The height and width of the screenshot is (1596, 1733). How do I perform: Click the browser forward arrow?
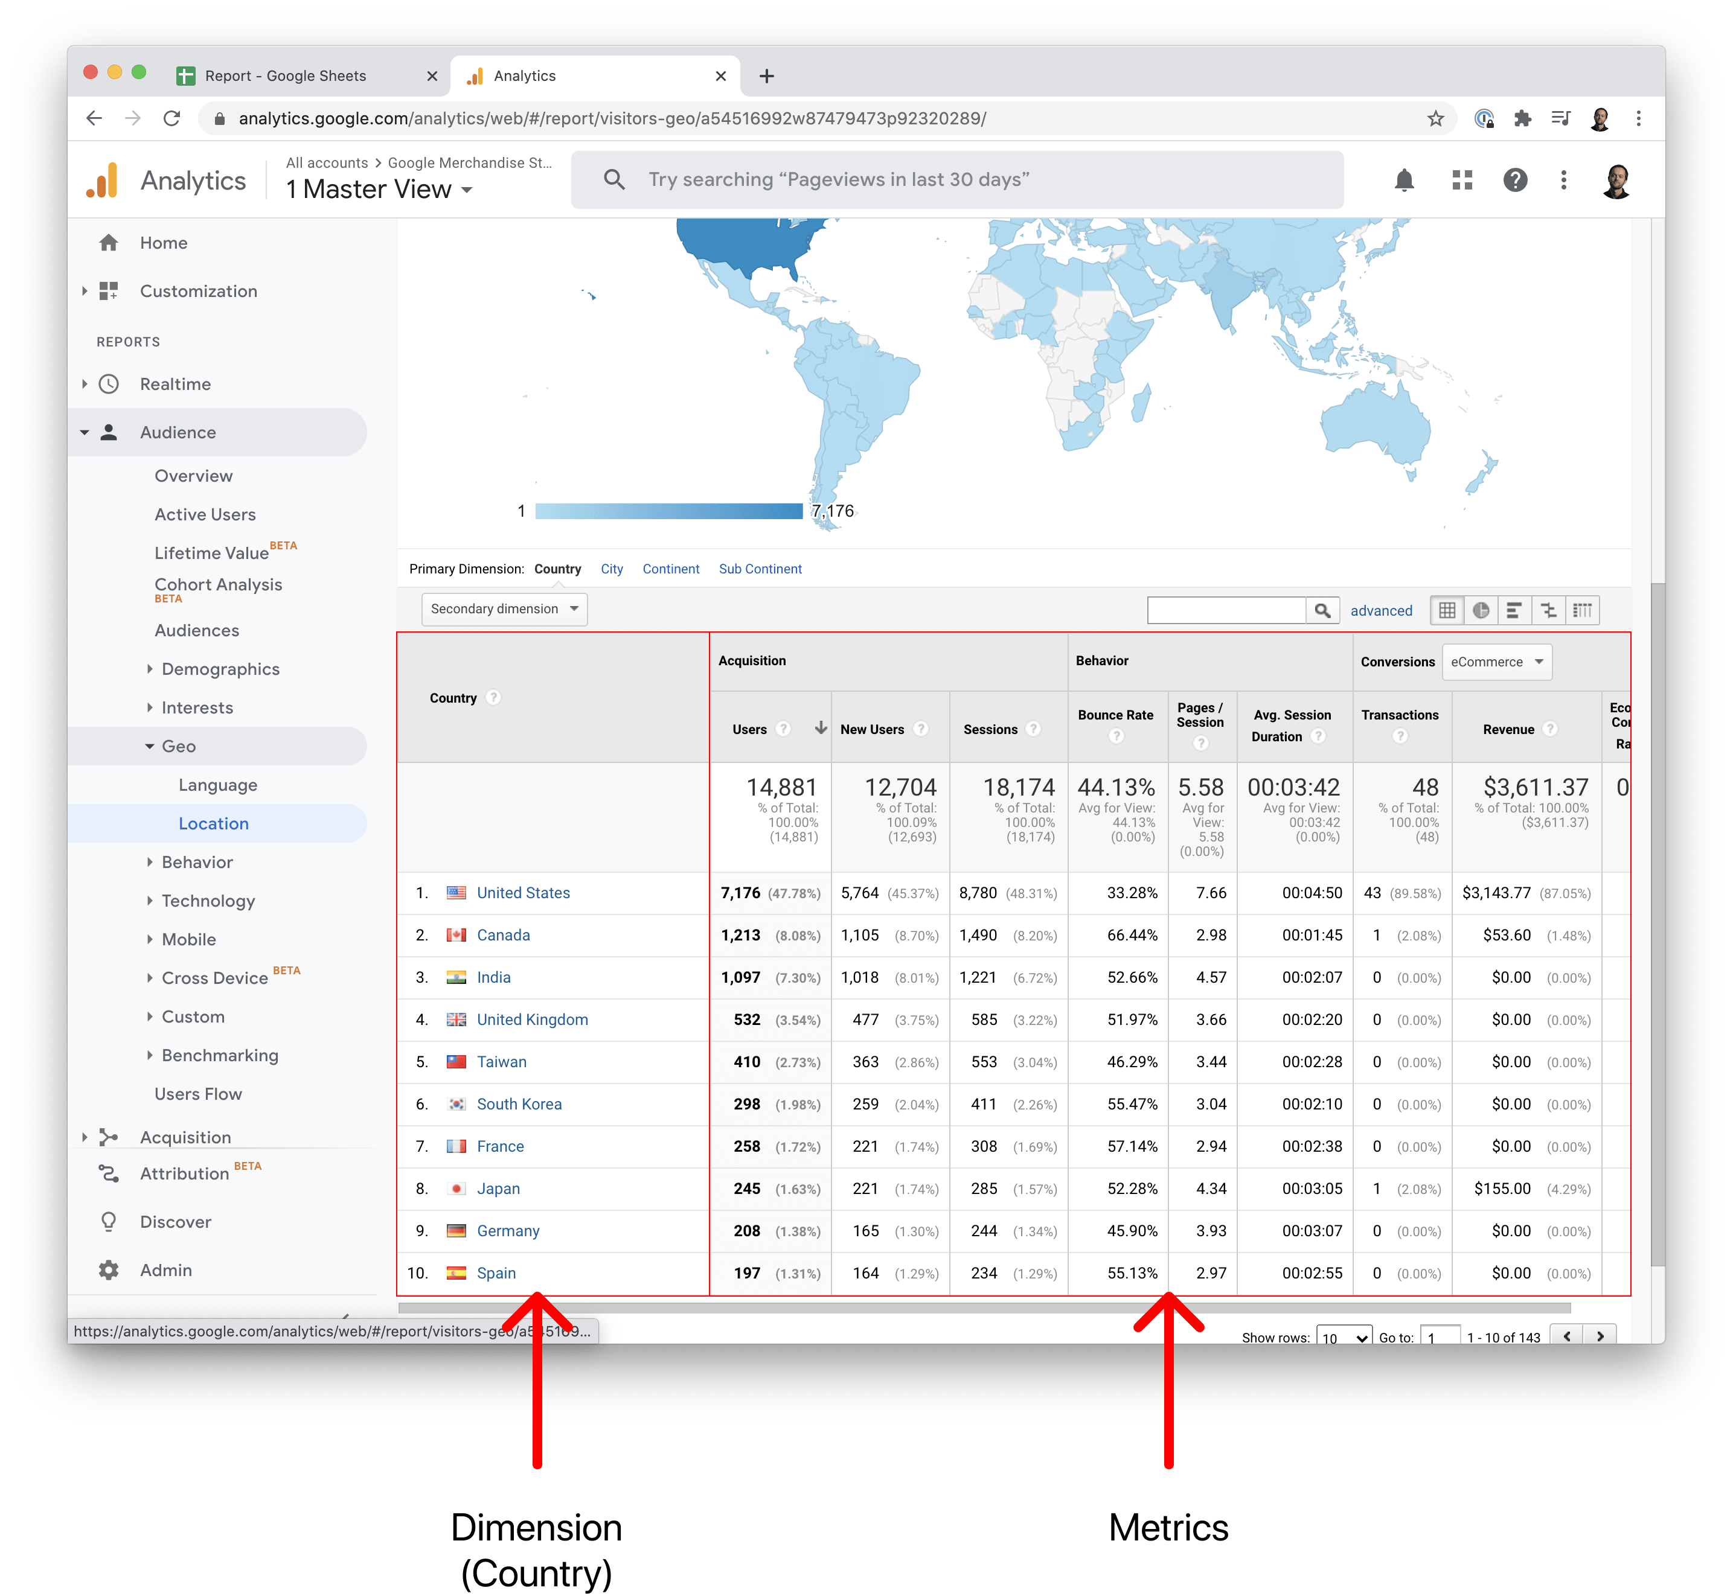click(132, 118)
